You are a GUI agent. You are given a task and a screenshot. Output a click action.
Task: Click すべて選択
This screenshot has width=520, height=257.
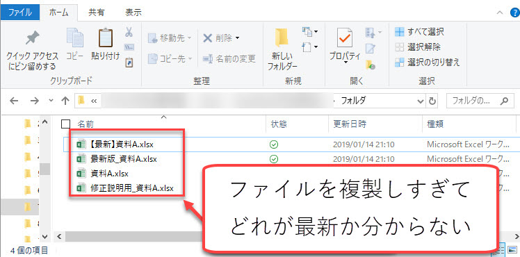(419, 32)
